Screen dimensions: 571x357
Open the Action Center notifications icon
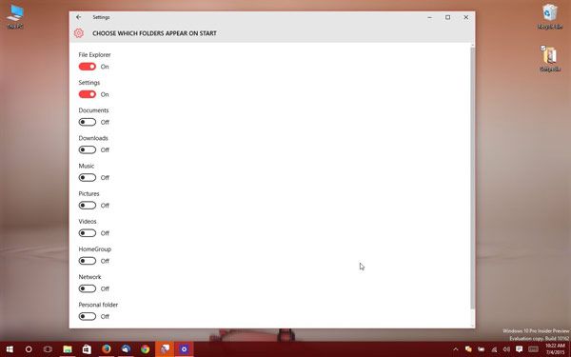click(520, 349)
